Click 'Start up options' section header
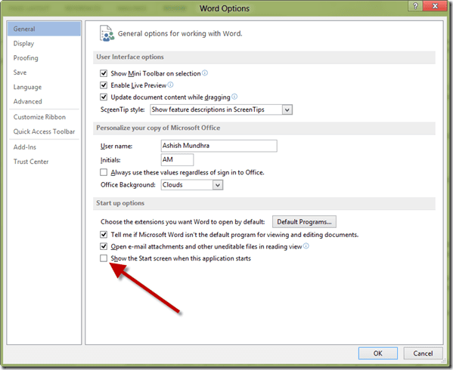This screenshot has width=453, height=370. click(x=120, y=203)
